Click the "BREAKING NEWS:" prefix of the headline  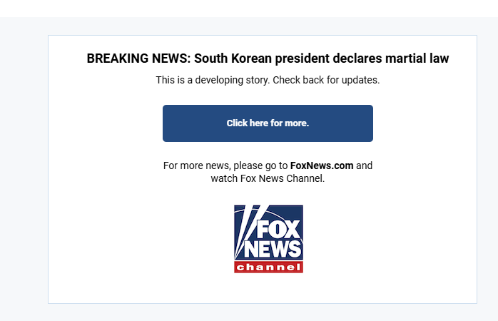tap(139, 58)
